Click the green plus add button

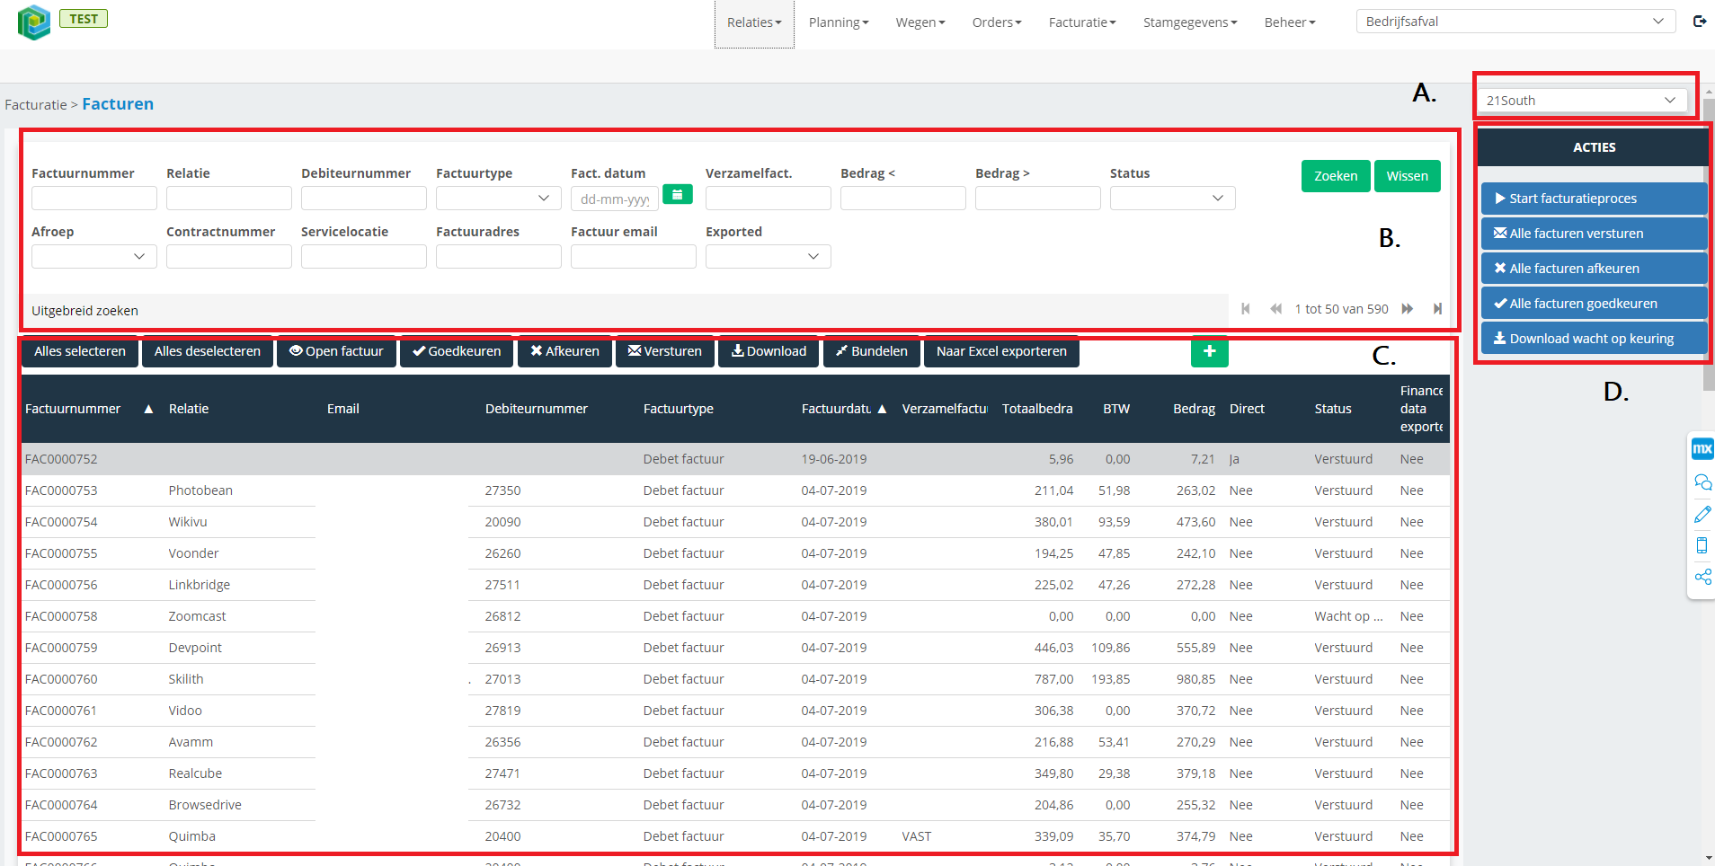pyautogui.click(x=1209, y=351)
